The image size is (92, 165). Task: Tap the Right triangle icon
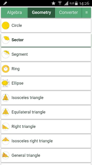click(x=6, y=127)
